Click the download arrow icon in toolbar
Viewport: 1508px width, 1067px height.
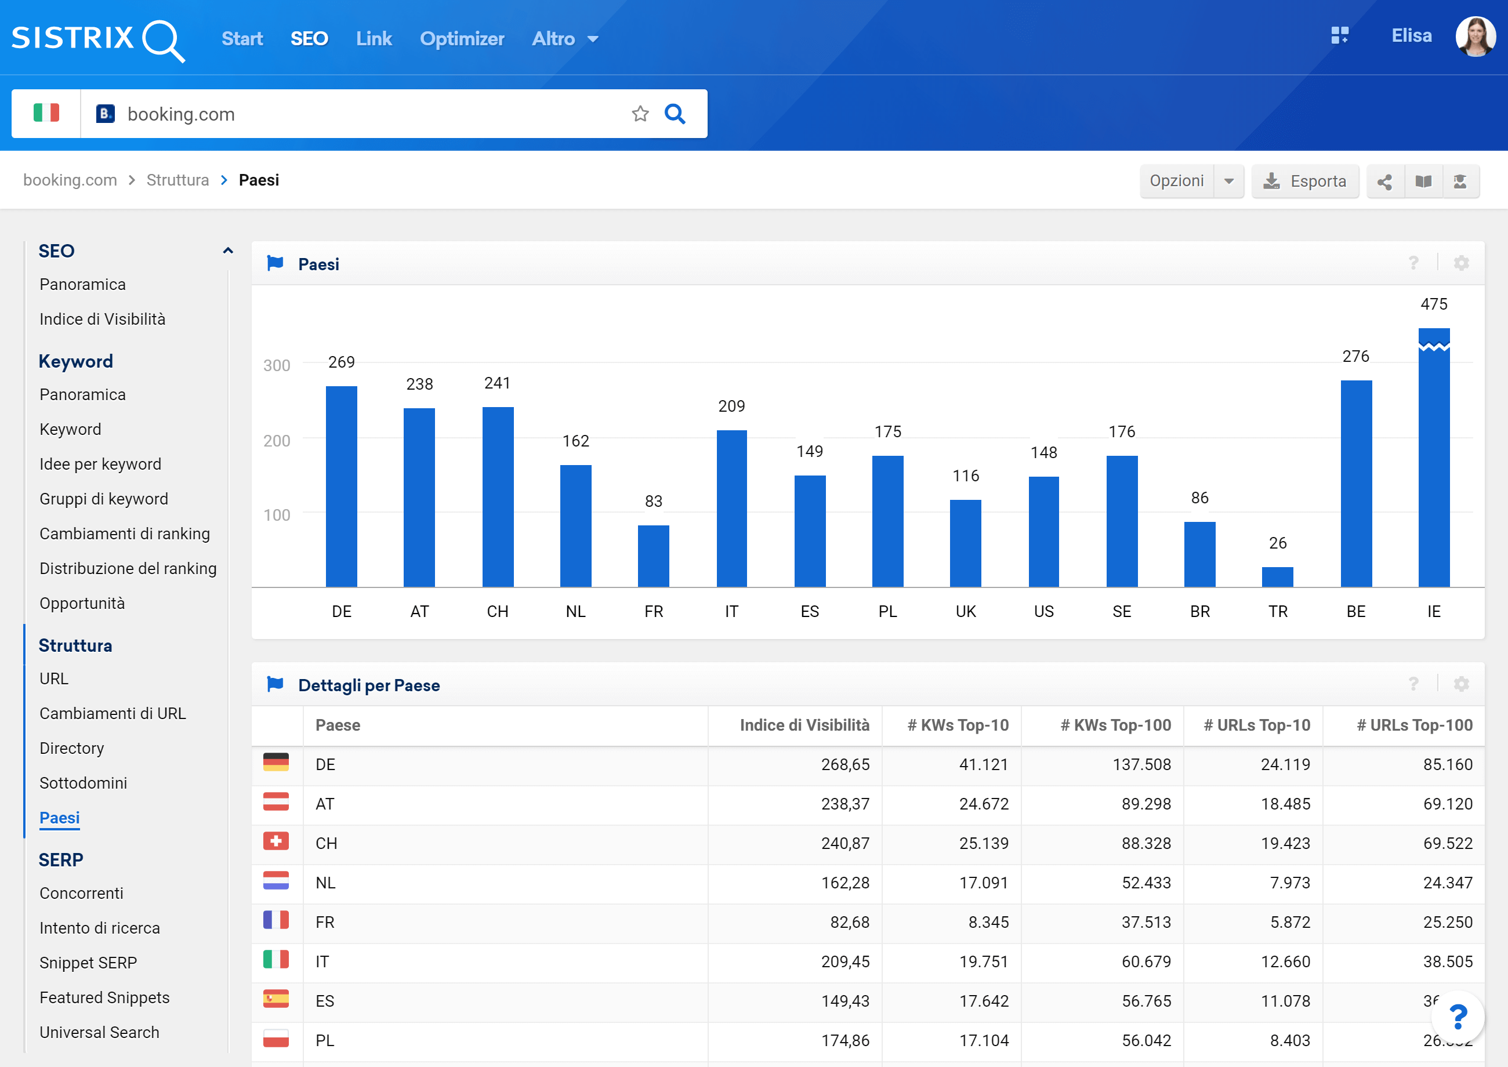(1270, 180)
